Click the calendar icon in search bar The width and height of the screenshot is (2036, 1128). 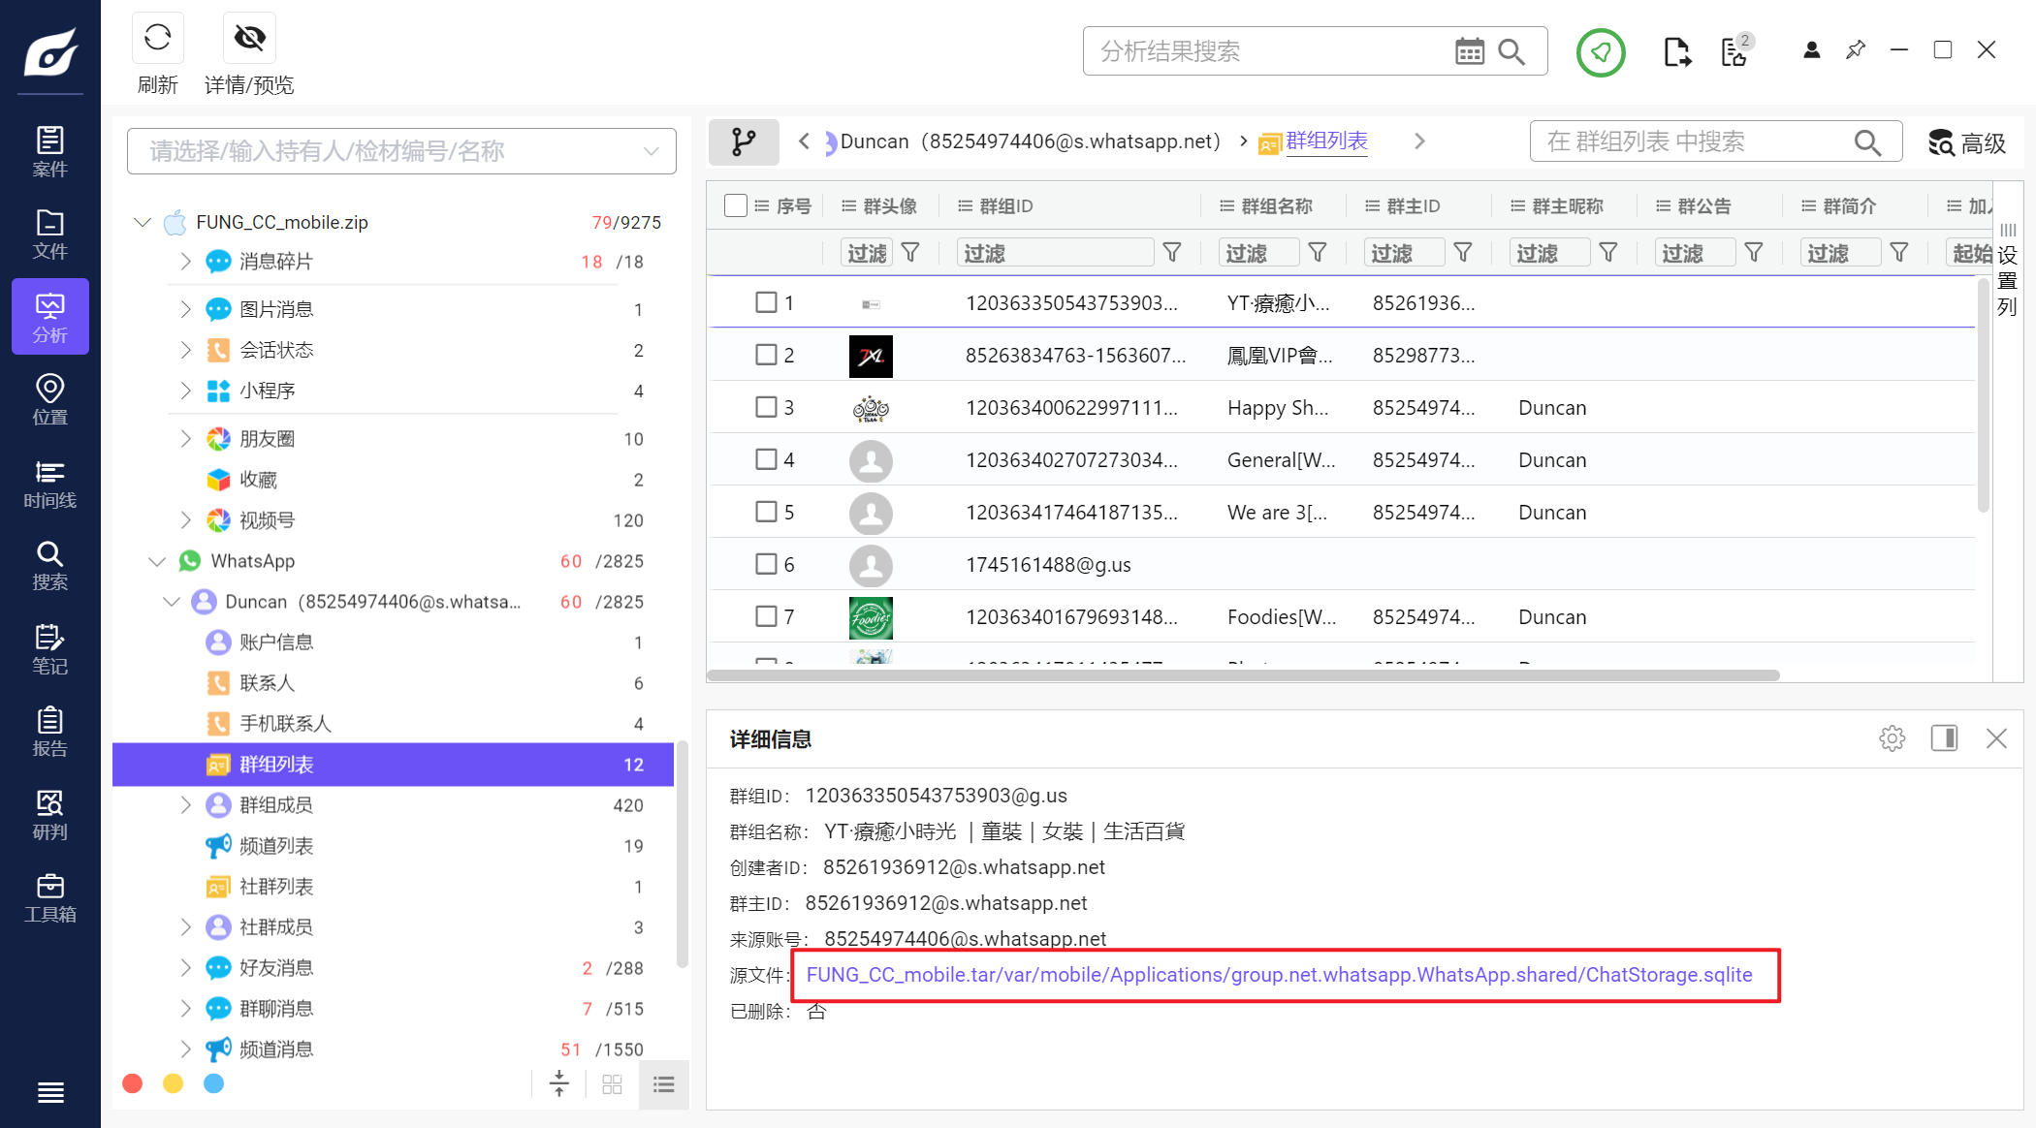1469,51
